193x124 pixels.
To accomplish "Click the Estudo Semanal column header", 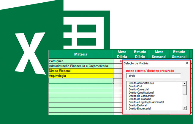I will 179,54.
